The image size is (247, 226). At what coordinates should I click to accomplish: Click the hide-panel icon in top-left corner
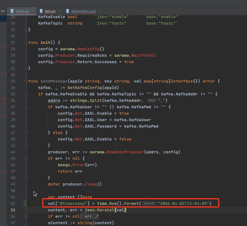pos(2,11)
